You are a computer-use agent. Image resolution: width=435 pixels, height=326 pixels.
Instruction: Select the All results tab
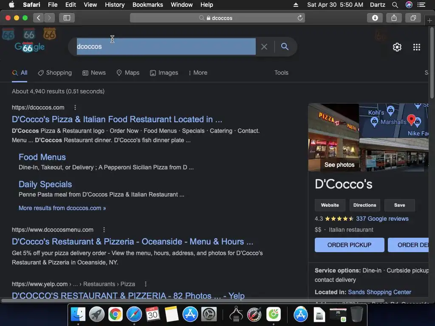click(20, 73)
